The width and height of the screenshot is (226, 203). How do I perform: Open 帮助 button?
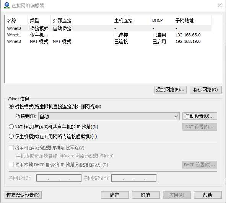[208, 195]
